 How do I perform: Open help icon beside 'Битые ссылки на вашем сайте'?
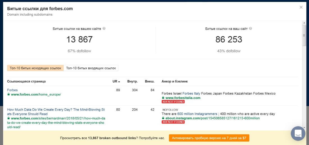tap(104, 29)
